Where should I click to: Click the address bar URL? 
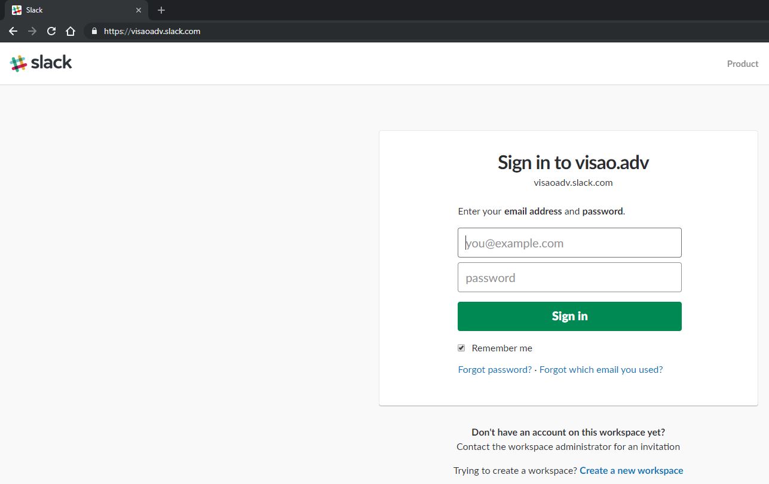coord(152,31)
